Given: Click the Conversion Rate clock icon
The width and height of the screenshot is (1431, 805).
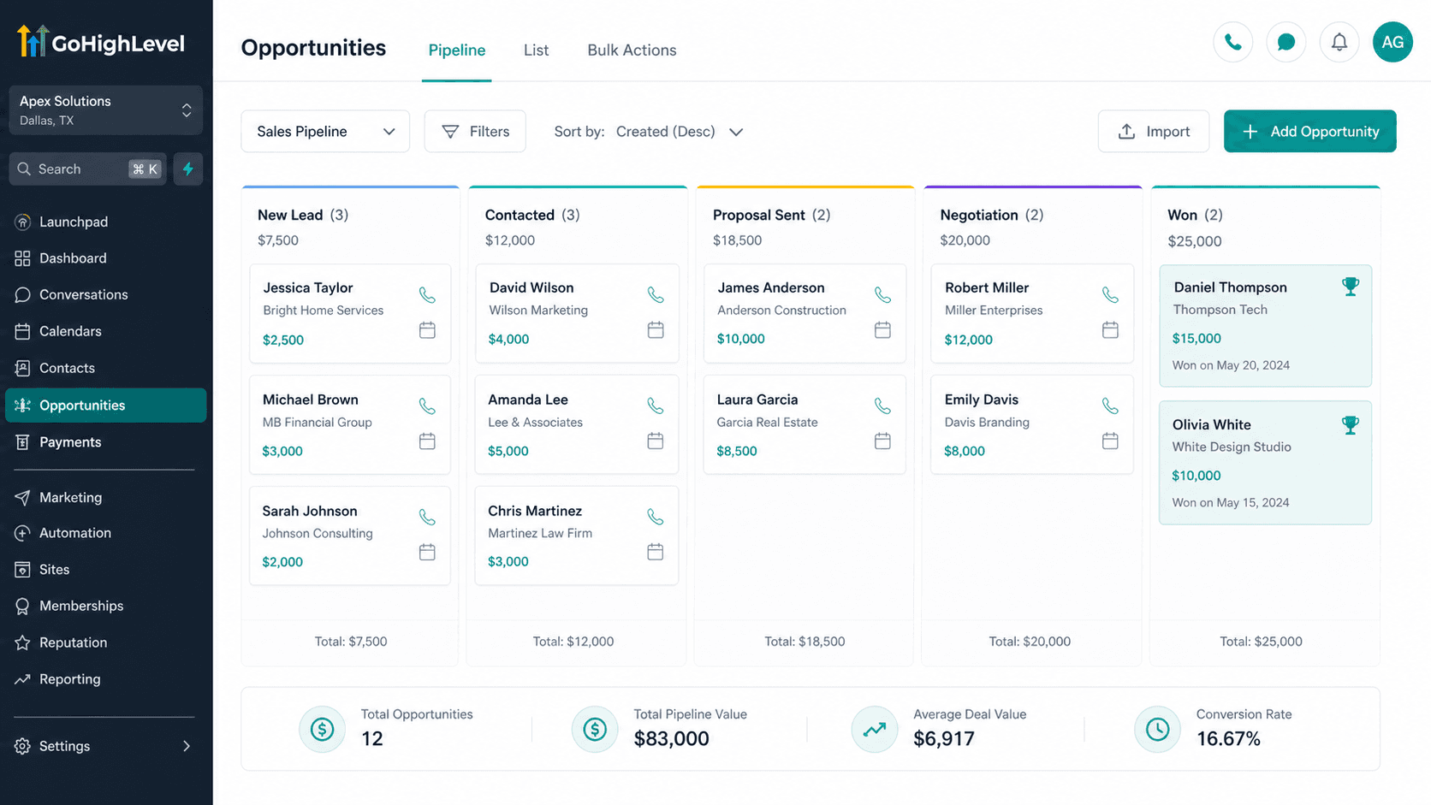Looking at the screenshot, I should pyautogui.click(x=1157, y=729).
